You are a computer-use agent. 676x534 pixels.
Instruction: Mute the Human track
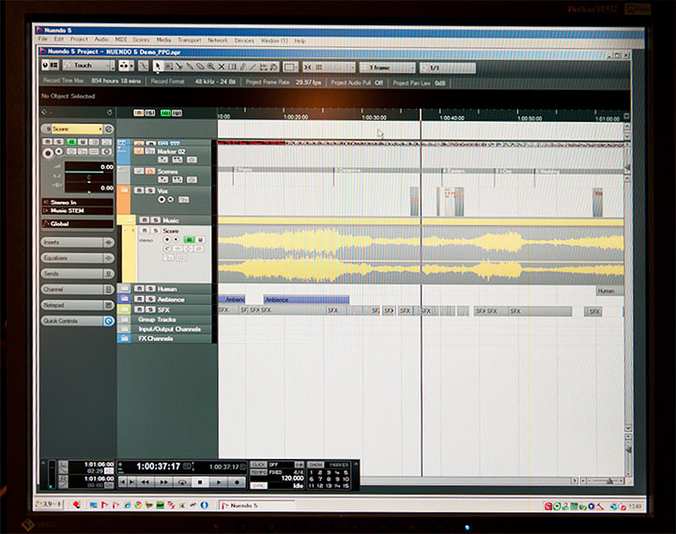point(139,288)
